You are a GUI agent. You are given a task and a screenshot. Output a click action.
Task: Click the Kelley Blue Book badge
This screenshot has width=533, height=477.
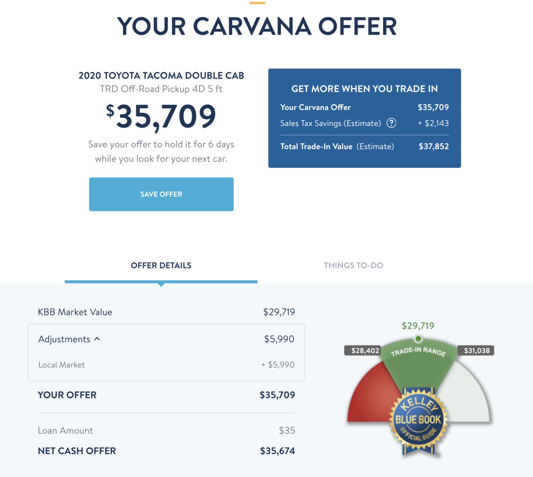pyautogui.click(x=418, y=421)
